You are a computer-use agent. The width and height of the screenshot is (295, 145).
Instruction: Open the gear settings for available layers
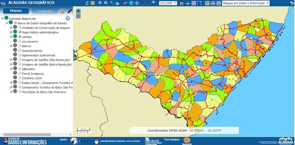[x=67, y=18]
